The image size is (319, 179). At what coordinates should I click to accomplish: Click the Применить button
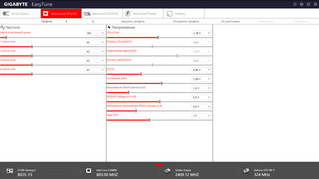[x=301, y=21]
